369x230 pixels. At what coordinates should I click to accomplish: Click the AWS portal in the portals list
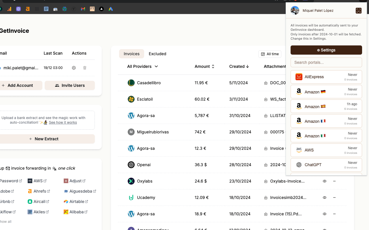point(326,150)
